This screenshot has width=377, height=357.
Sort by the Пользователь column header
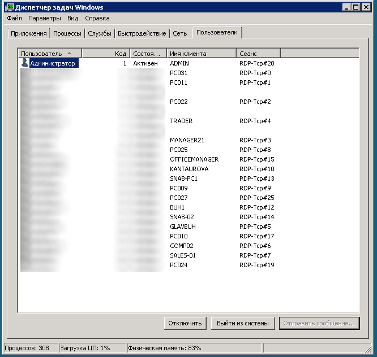coord(50,54)
